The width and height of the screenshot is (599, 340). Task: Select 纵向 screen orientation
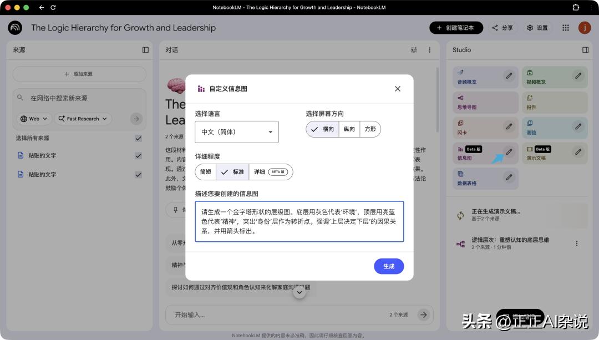pos(349,129)
